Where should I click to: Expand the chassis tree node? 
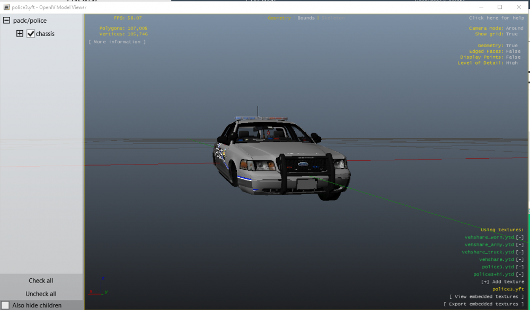coord(20,33)
